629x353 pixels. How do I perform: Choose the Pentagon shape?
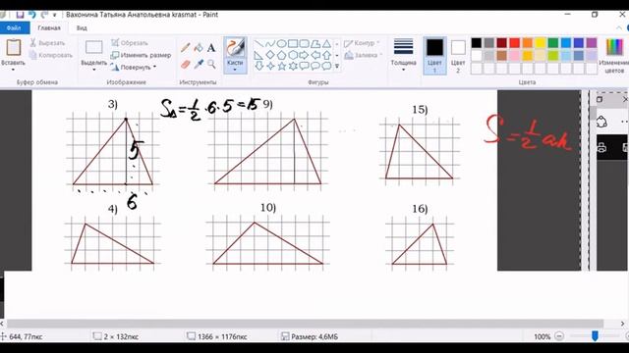click(281, 55)
